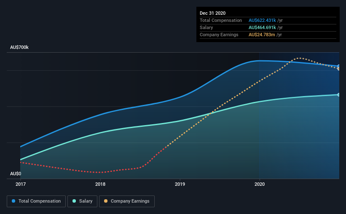Image resolution: width=346 pixels, height=214 pixels.
Task: Click the Total Compensation label in tooltip
Action: click(x=221, y=20)
